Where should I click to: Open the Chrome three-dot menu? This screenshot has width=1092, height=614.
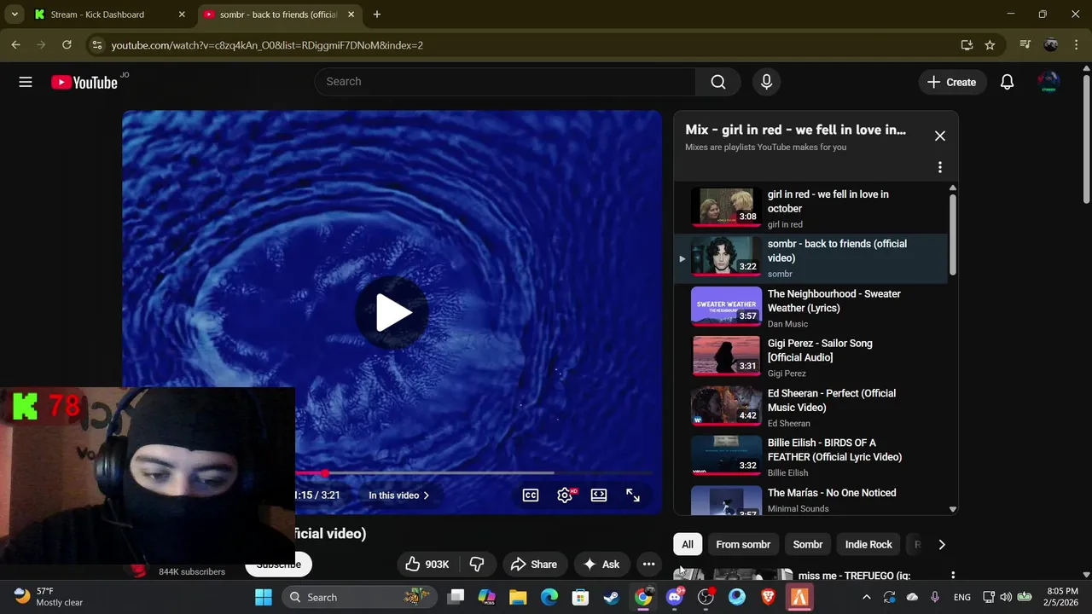(1077, 45)
